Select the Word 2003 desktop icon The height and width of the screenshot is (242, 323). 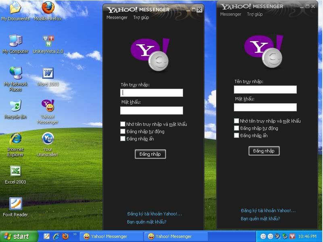click(x=48, y=77)
